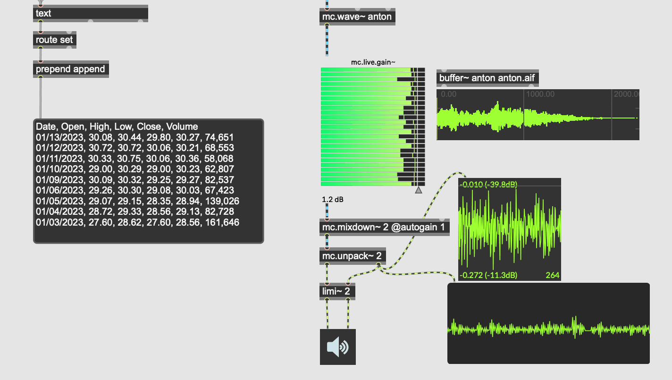Click the row dated 01/05/2023
The width and height of the screenshot is (672, 380).
pyautogui.click(x=138, y=201)
